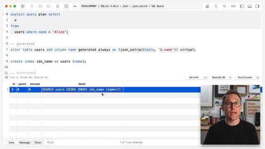Click the refresh arrow icon
The width and height of the screenshot is (265, 149).
(216, 6)
